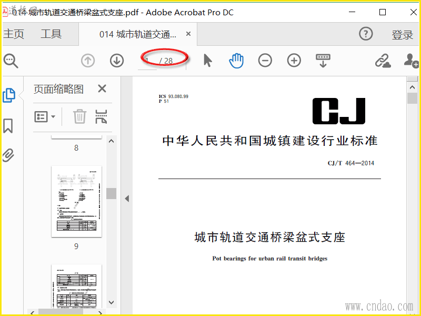This screenshot has height=316, width=421.
Task: Go to next page with down arrow
Action: click(117, 61)
